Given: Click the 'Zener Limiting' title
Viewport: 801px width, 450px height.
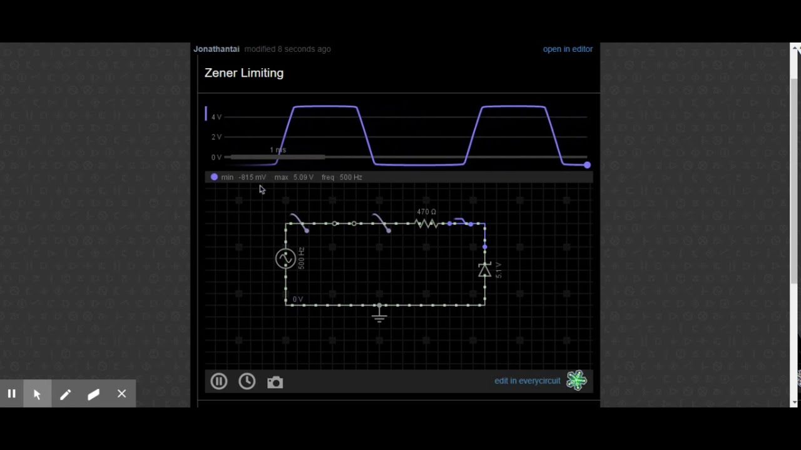Looking at the screenshot, I should (x=244, y=73).
